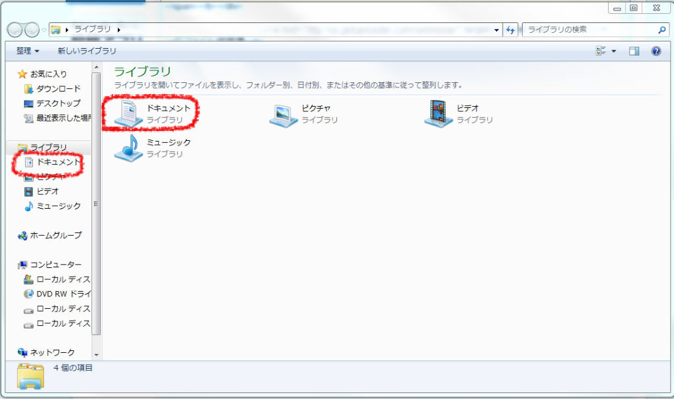Open the 整理 menu
The image size is (674, 399).
tap(28, 51)
